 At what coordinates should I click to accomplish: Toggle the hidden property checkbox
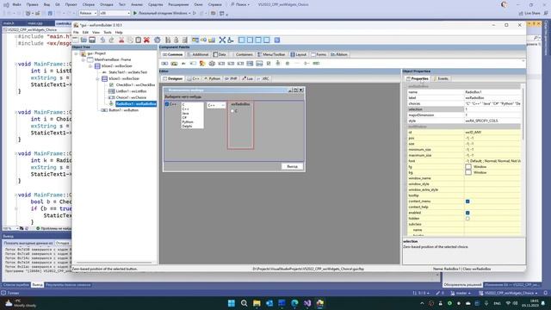click(x=467, y=218)
